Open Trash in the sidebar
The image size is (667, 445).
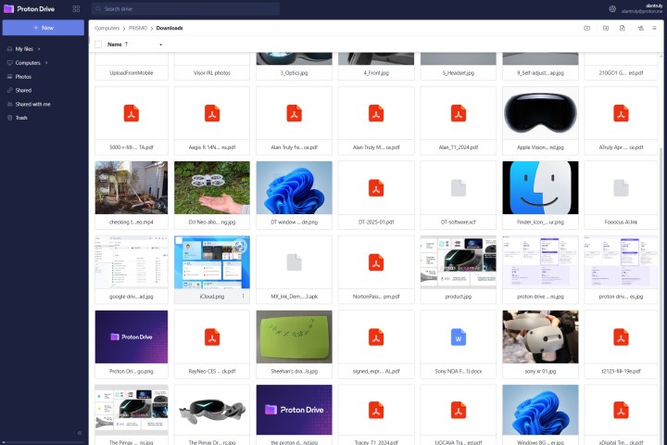[21, 118]
